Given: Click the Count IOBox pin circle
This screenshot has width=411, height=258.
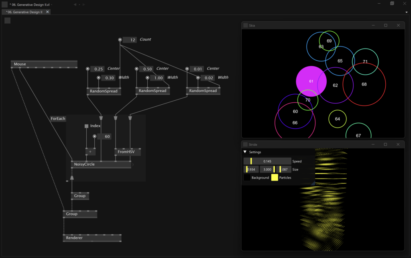Looking at the screenshot, I should (120, 40).
